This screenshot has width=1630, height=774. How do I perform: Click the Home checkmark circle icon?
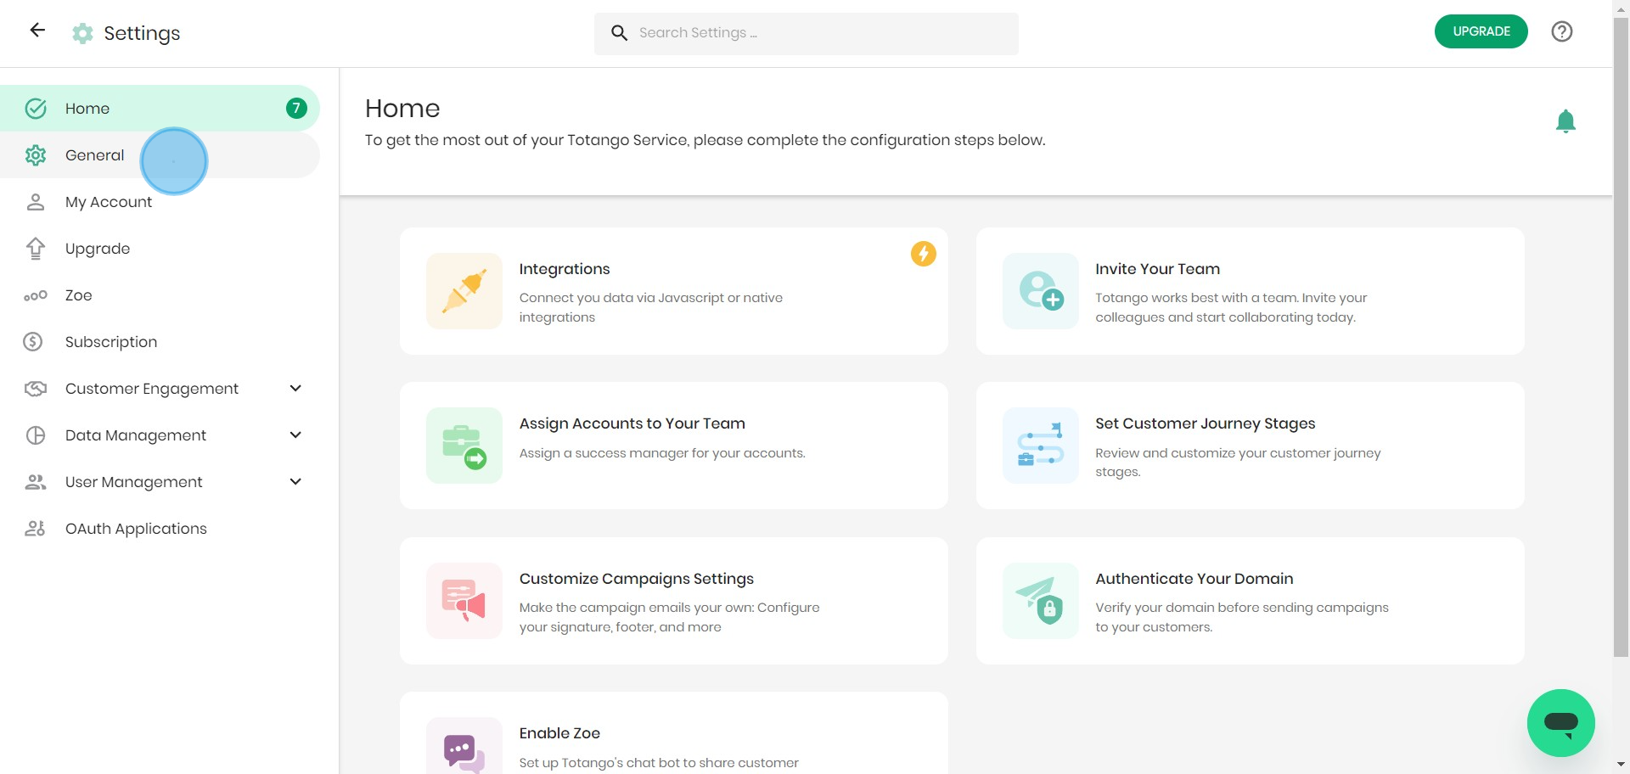coord(36,109)
